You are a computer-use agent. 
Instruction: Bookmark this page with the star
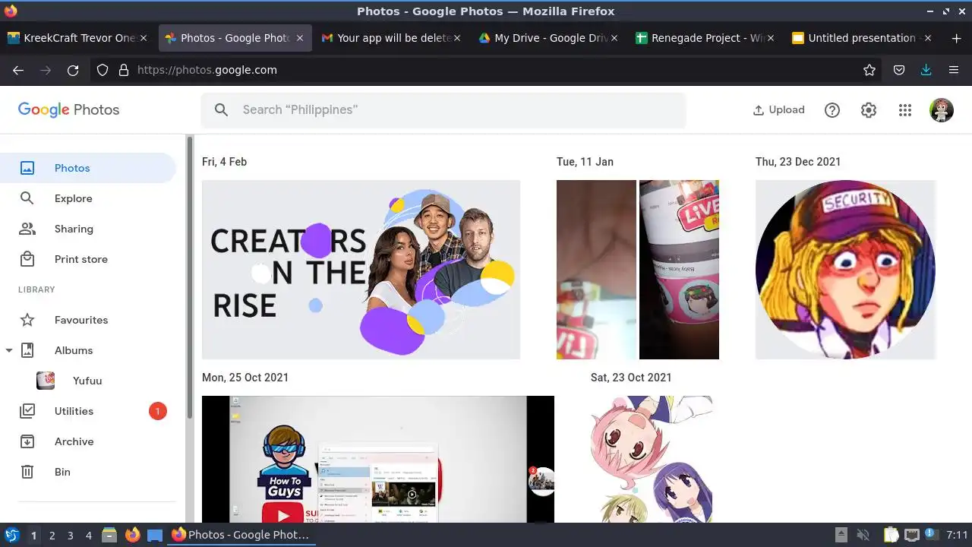[869, 70]
